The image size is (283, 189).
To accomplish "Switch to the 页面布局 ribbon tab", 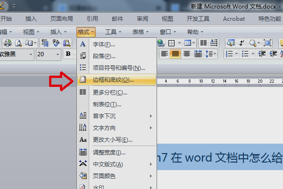I will tap(61, 18).
